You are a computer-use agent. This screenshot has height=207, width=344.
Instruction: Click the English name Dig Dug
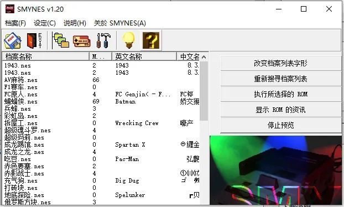(x=127, y=181)
